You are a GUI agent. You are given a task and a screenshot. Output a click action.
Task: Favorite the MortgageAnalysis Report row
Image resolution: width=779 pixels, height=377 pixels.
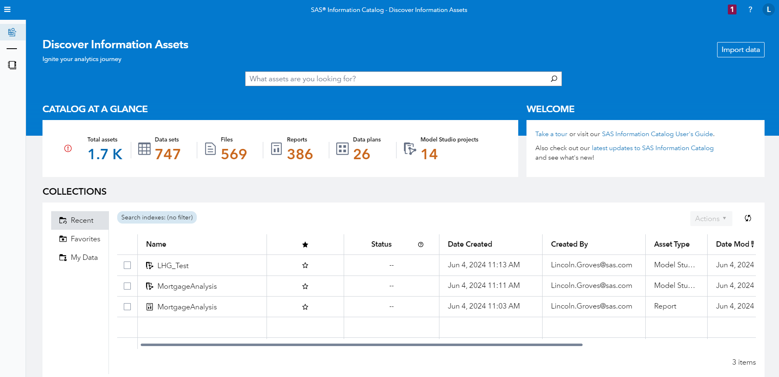coord(305,306)
